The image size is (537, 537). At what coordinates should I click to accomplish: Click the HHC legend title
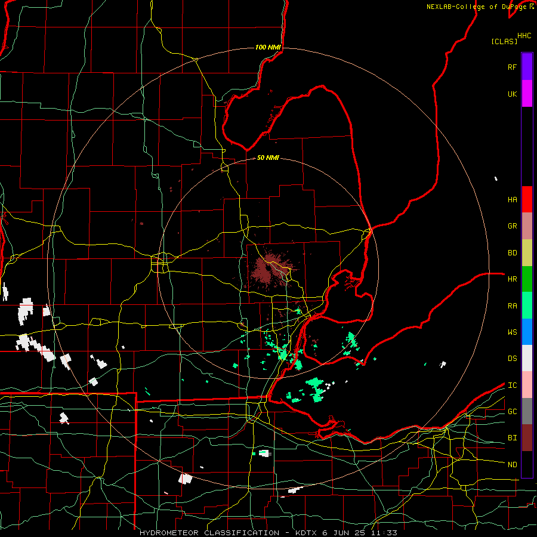click(x=524, y=36)
